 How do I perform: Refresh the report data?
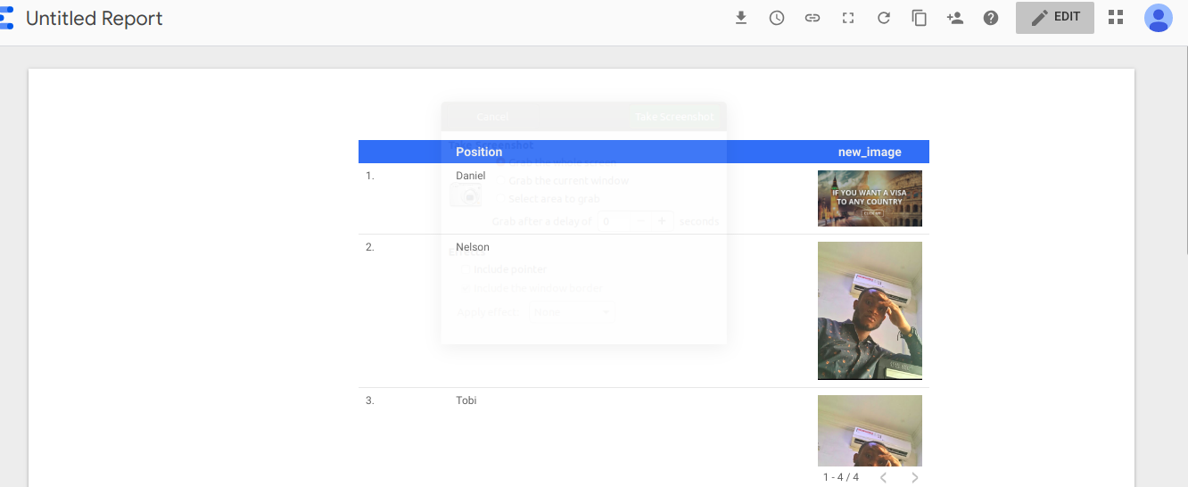(x=884, y=18)
